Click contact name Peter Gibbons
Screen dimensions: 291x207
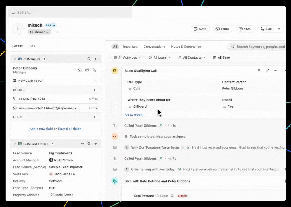click(25, 68)
